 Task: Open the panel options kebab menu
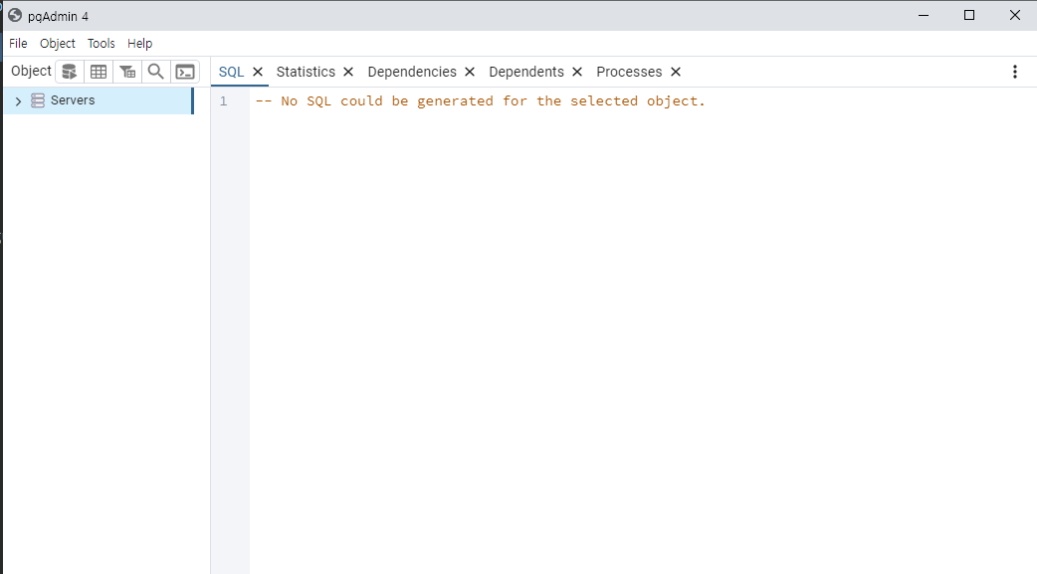coord(1015,72)
